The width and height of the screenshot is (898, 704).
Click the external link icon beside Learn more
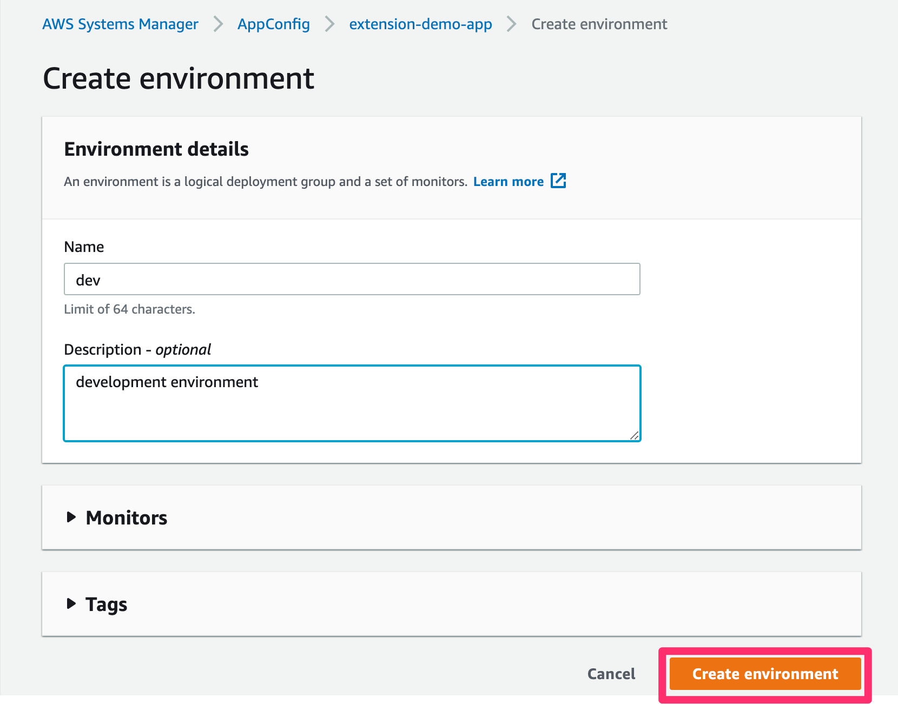[559, 180]
